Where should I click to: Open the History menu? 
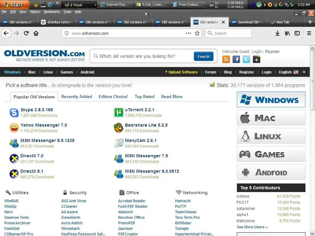click(x=35, y=12)
